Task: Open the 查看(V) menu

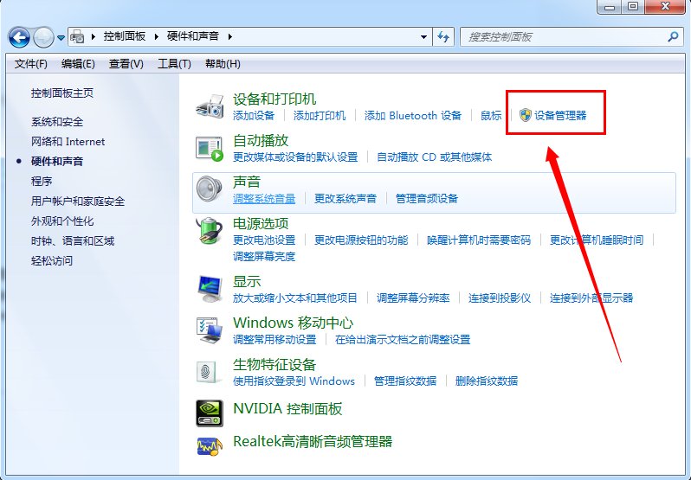Action: [x=126, y=64]
